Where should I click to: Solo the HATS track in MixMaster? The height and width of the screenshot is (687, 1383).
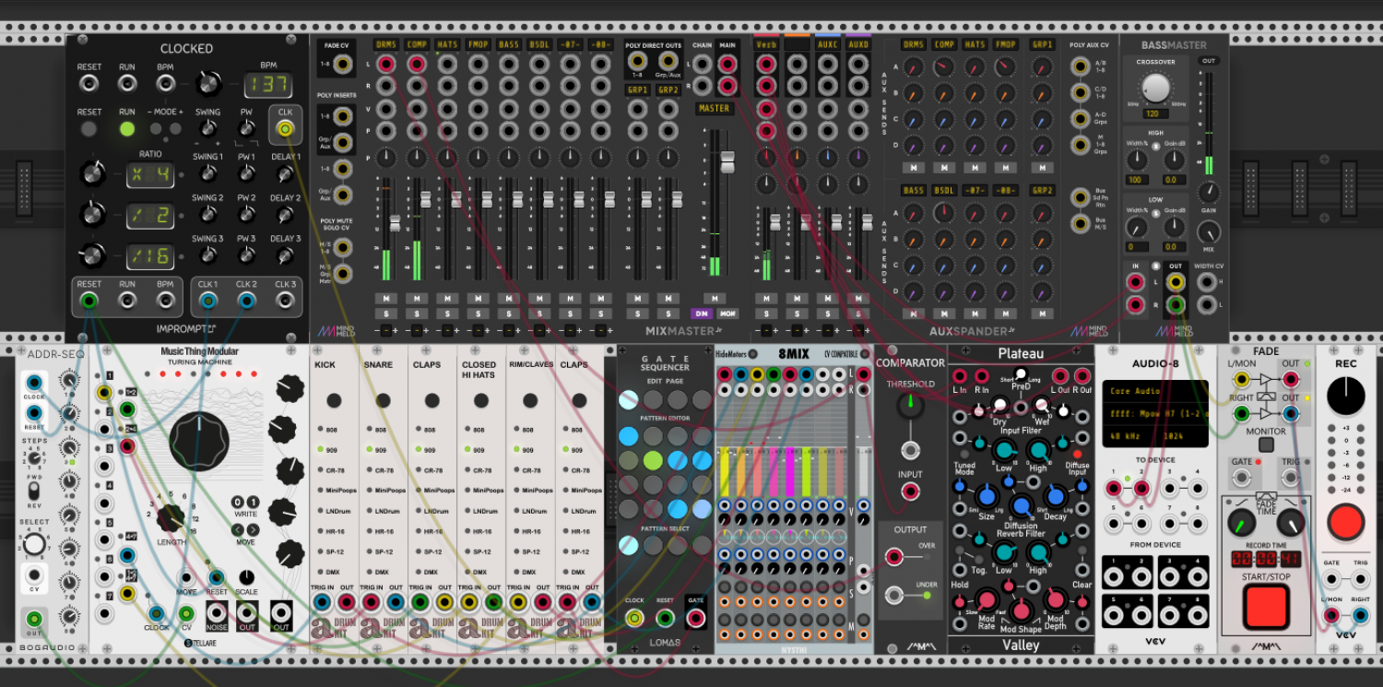[x=446, y=314]
